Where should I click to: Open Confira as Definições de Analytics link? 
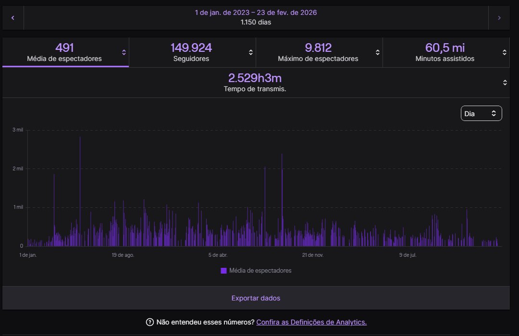[x=311, y=322]
